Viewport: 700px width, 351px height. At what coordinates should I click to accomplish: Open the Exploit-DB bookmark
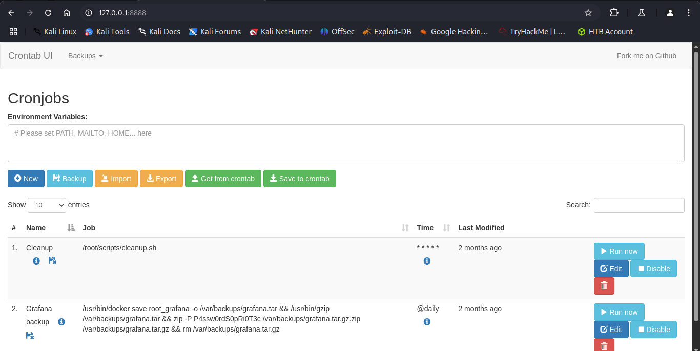click(x=387, y=32)
